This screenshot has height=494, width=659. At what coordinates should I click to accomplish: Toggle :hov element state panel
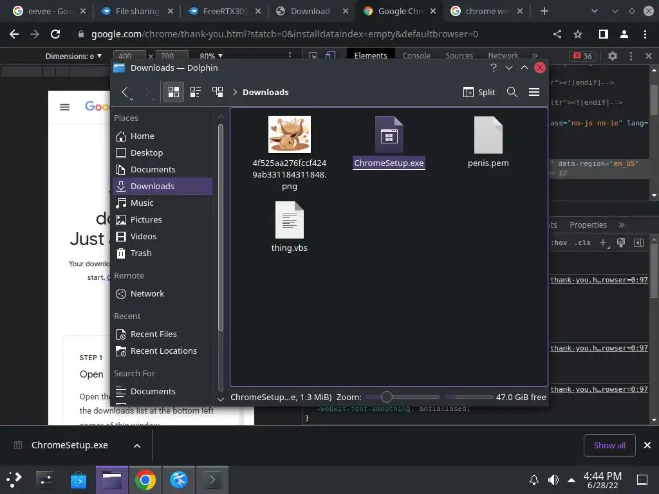pyautogui.click(x=559, y=242)
